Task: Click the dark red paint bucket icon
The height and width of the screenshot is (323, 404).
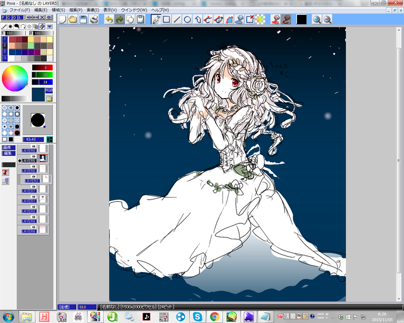Action: coord(286,20)
